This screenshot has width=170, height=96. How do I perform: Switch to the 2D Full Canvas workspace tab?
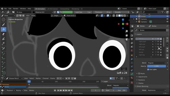(x=53, y=9)
